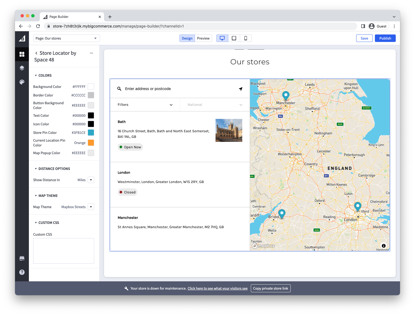
Task: Switch to desktop viewport icon
Action: (x=222, y=38)
